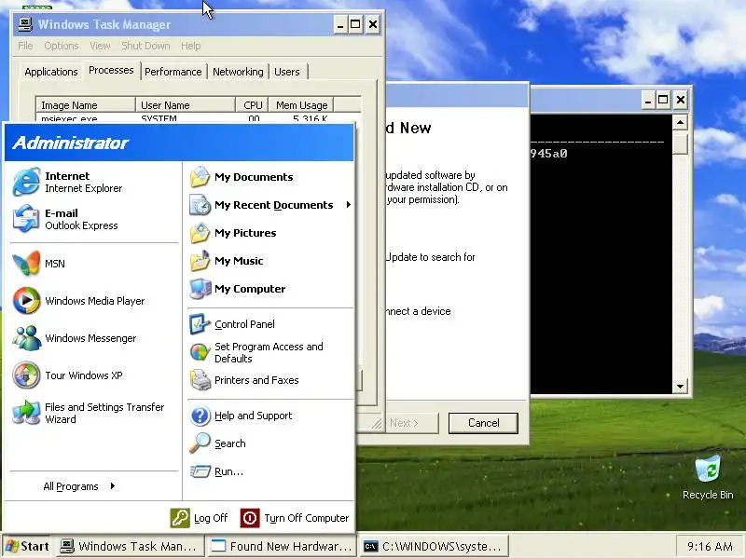
Task: Open My Music folder
Action: (226, 261)
